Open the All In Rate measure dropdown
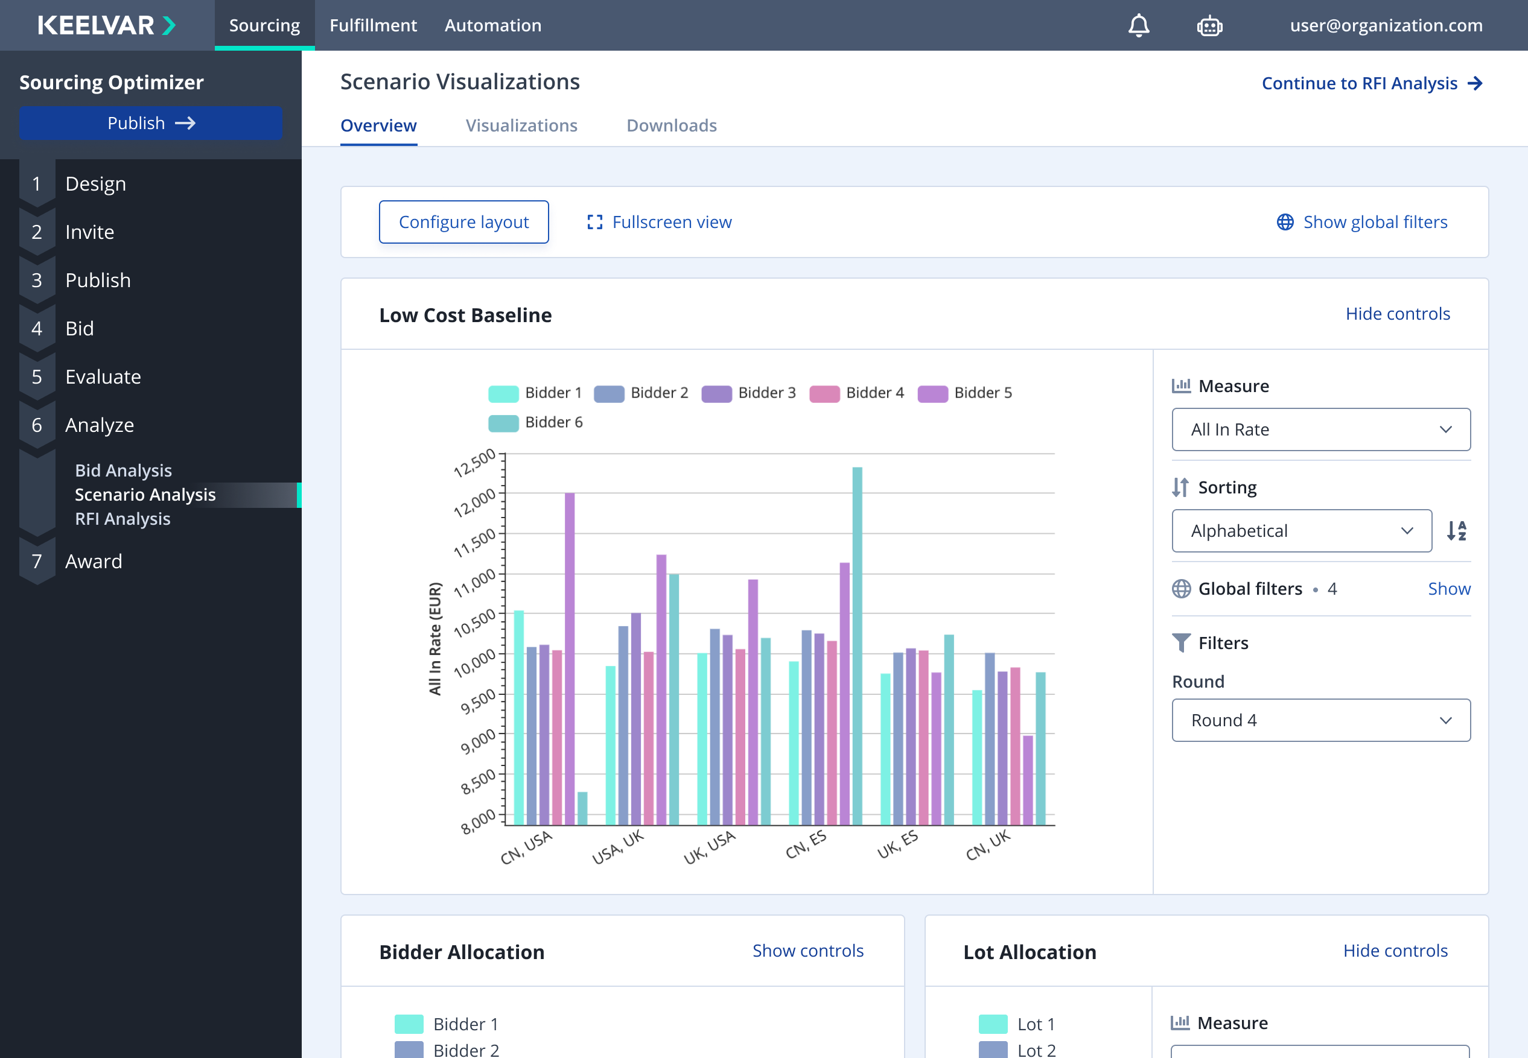This screenshot has height=1058, width=1528. (x=1320, y=429)
